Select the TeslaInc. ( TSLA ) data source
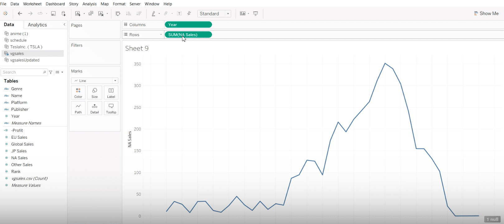This screenshot has height=224, width=504. (x=26, y=47)
